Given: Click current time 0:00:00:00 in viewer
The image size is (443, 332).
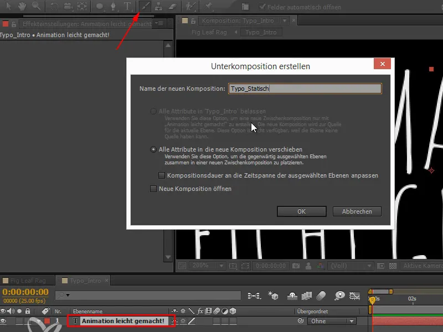Looking at the screenshot, I should (270, 266).
